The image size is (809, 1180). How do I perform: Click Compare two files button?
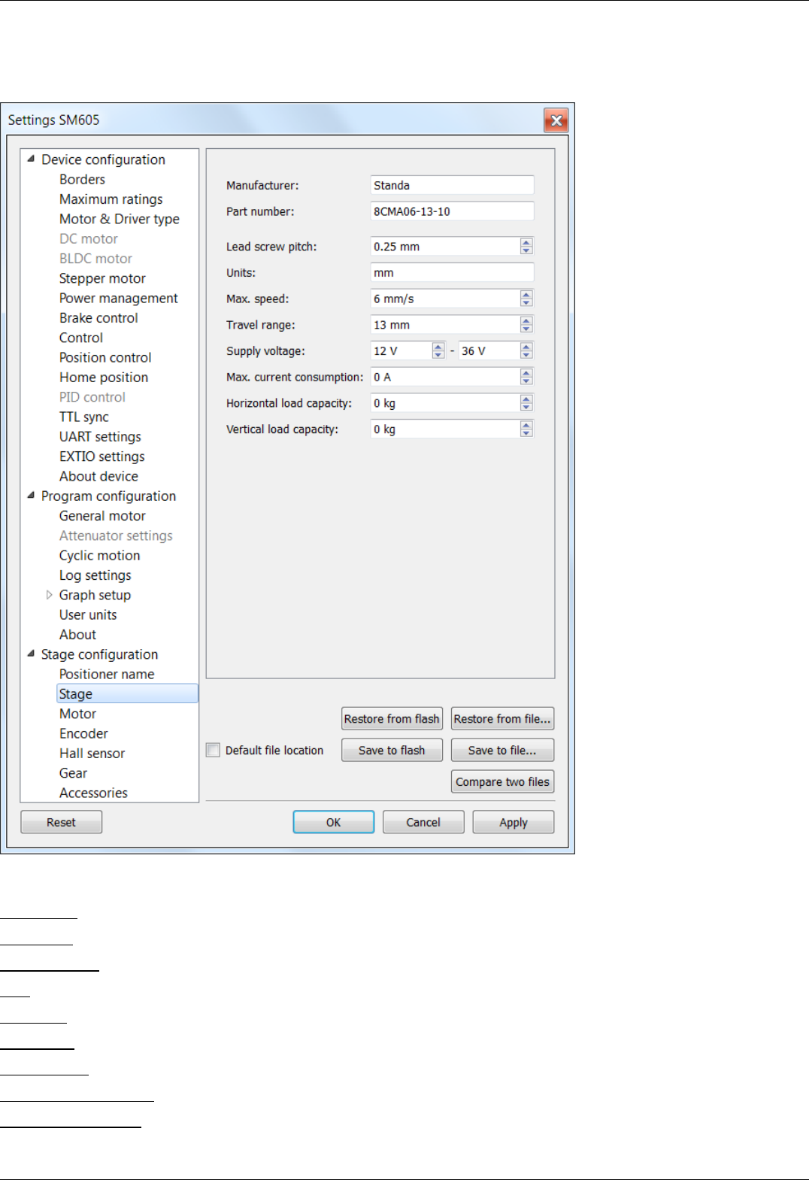[x=502, y=781]
